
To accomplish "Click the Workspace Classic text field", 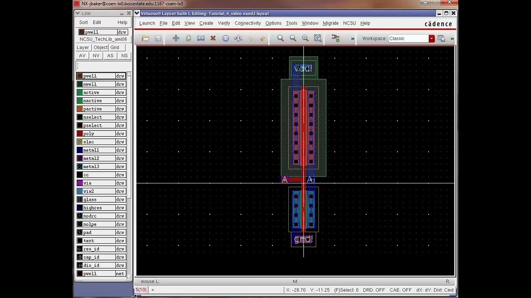I will click(408, 38).
